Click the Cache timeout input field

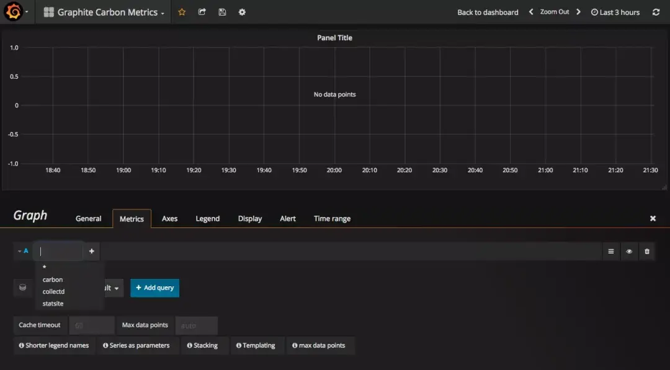92,325
